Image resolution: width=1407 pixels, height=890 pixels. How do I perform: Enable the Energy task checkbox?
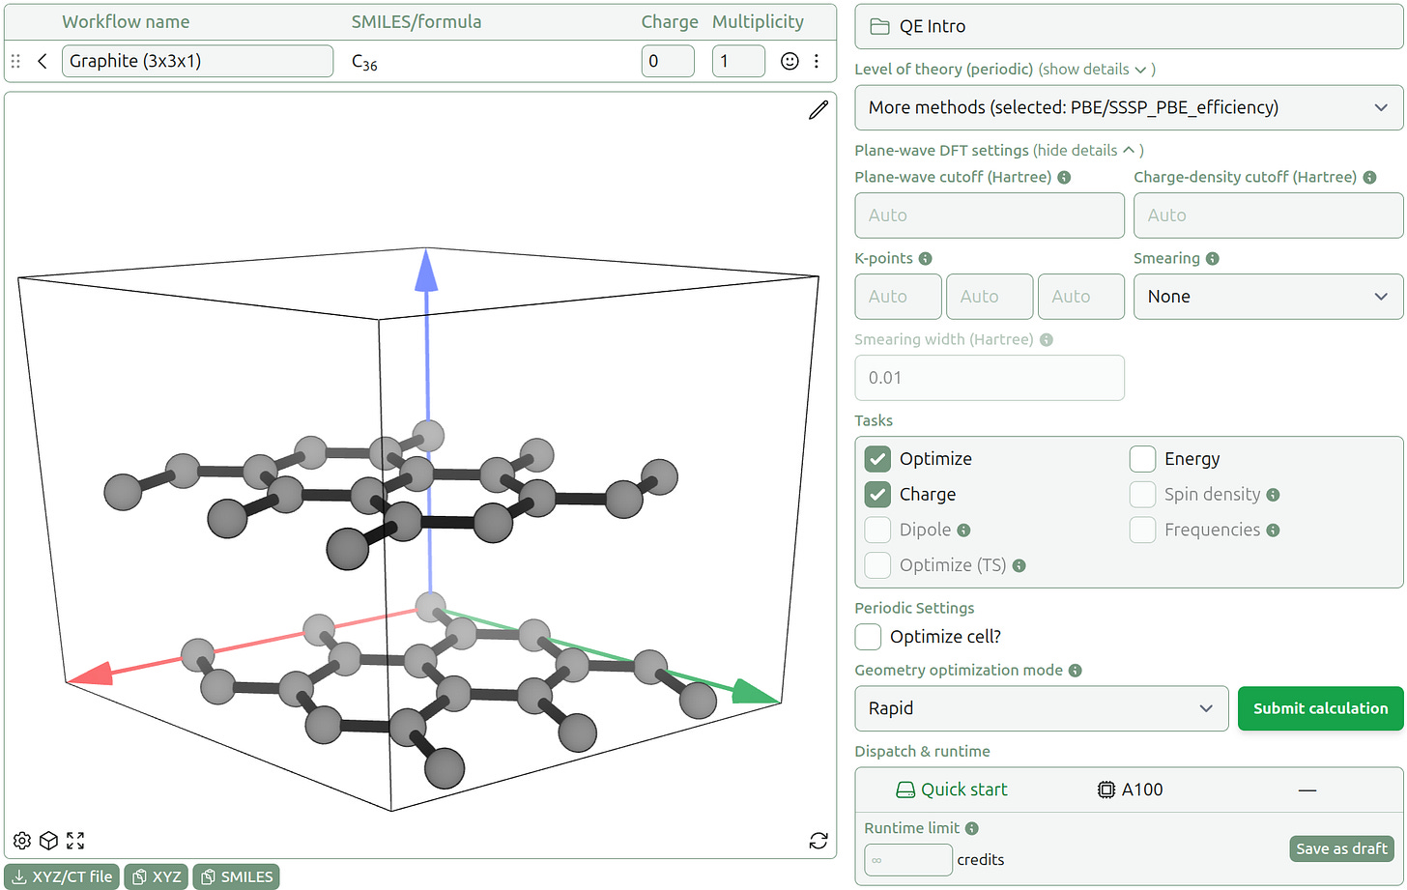pos(1142,459)
